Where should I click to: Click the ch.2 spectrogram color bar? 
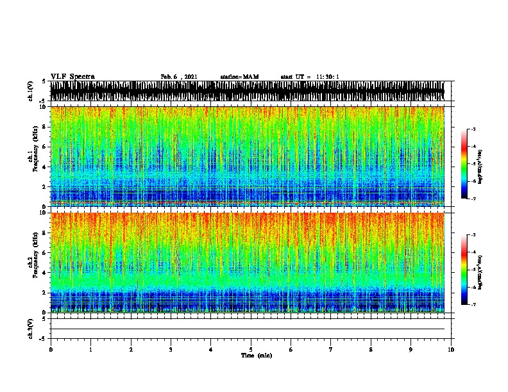pos(464,270)
